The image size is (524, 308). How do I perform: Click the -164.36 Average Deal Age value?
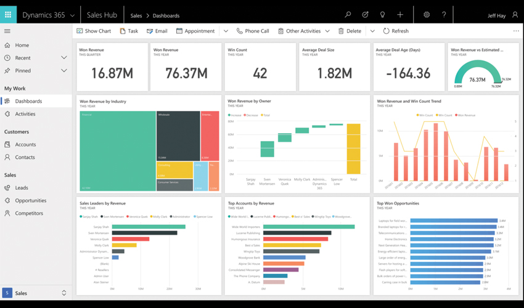pyautogui.click(x=408, y=73)
